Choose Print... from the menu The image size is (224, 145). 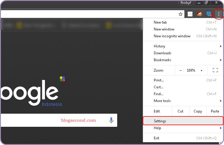pos(183,80)
